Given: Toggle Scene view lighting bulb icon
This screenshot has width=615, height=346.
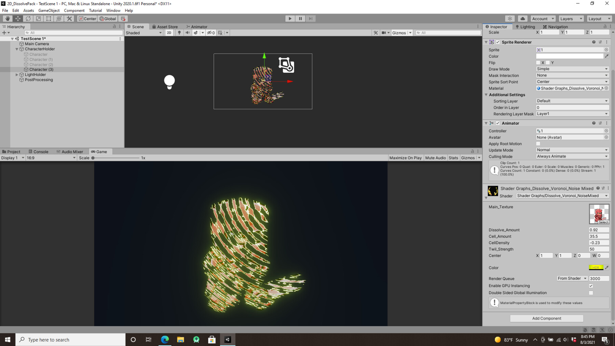Looking at the screenshot, I should [179, 32].
